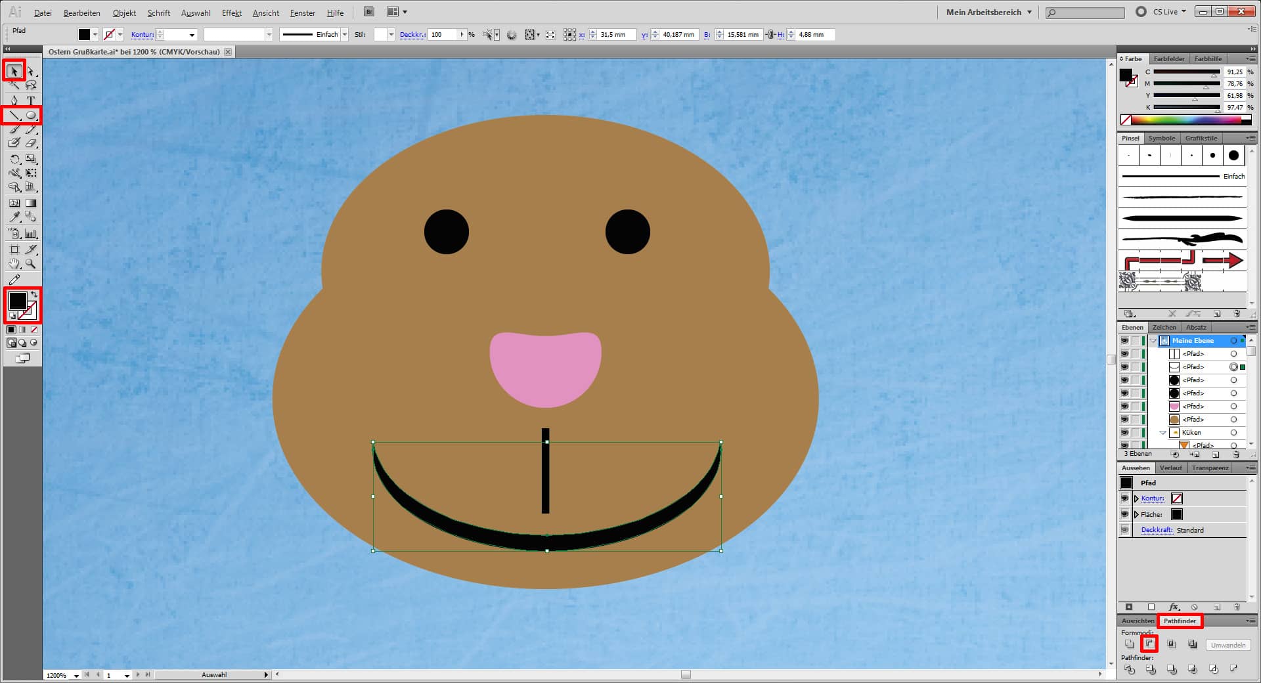The width and height of the screenshot is (1261, 683).
Task: Select the black arrow Selection tool
Action: 14,71
